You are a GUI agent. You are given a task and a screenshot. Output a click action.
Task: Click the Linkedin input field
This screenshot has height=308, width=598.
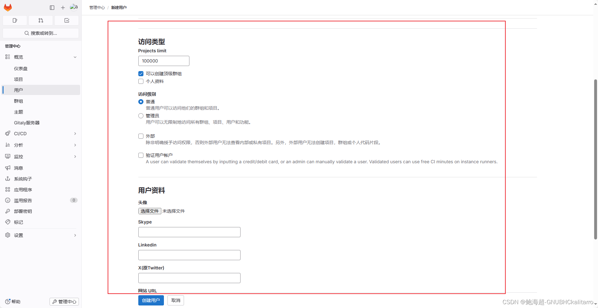189,255
